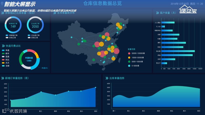
Task: Click the date 2018年12月20日 周四 11:20
Action: [187, 4]
